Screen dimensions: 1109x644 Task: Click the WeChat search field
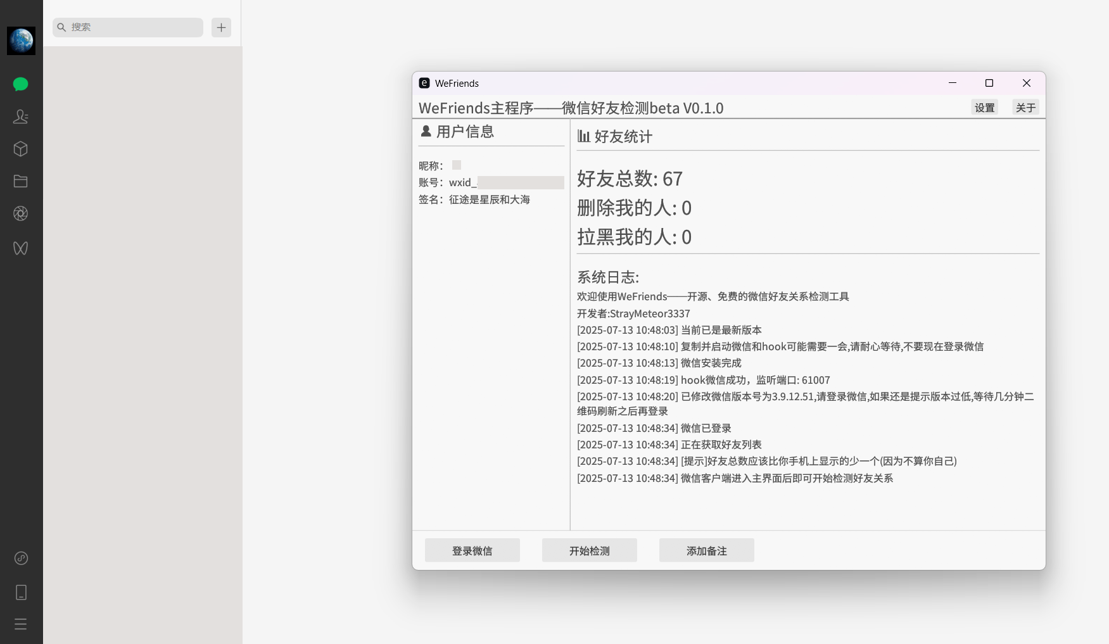128,27
